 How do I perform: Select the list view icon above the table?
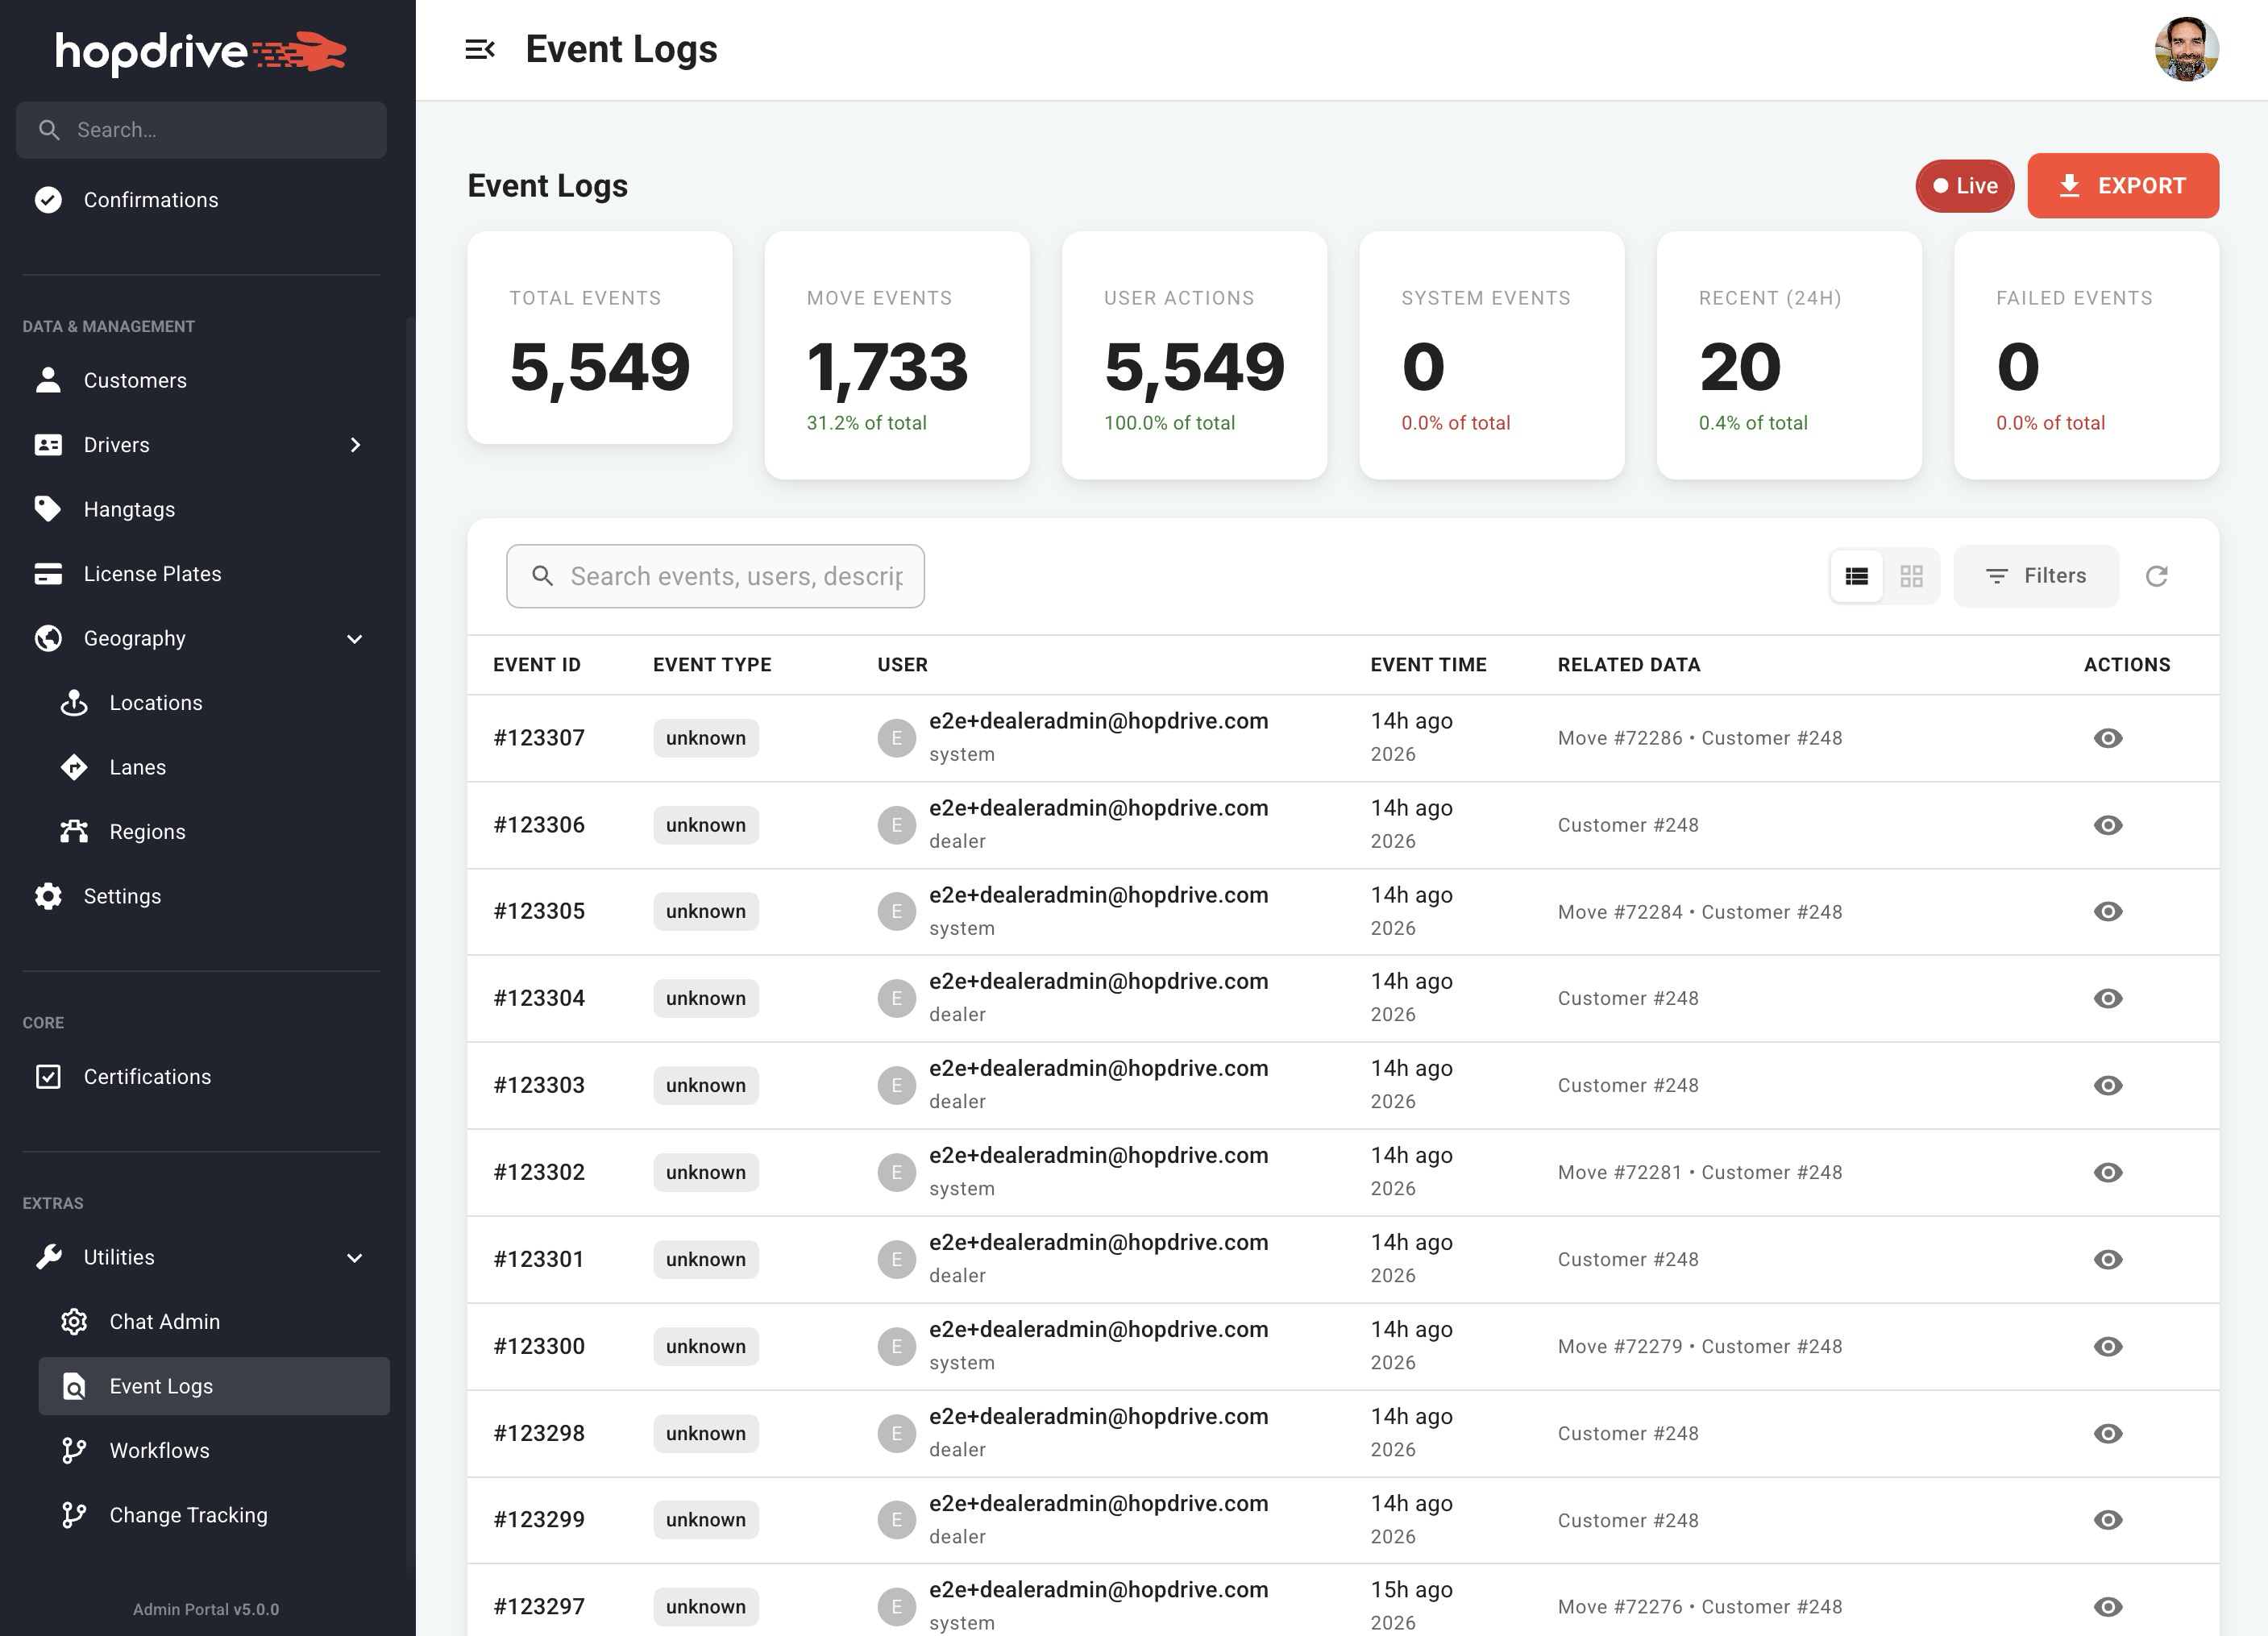pos(1857,576)
